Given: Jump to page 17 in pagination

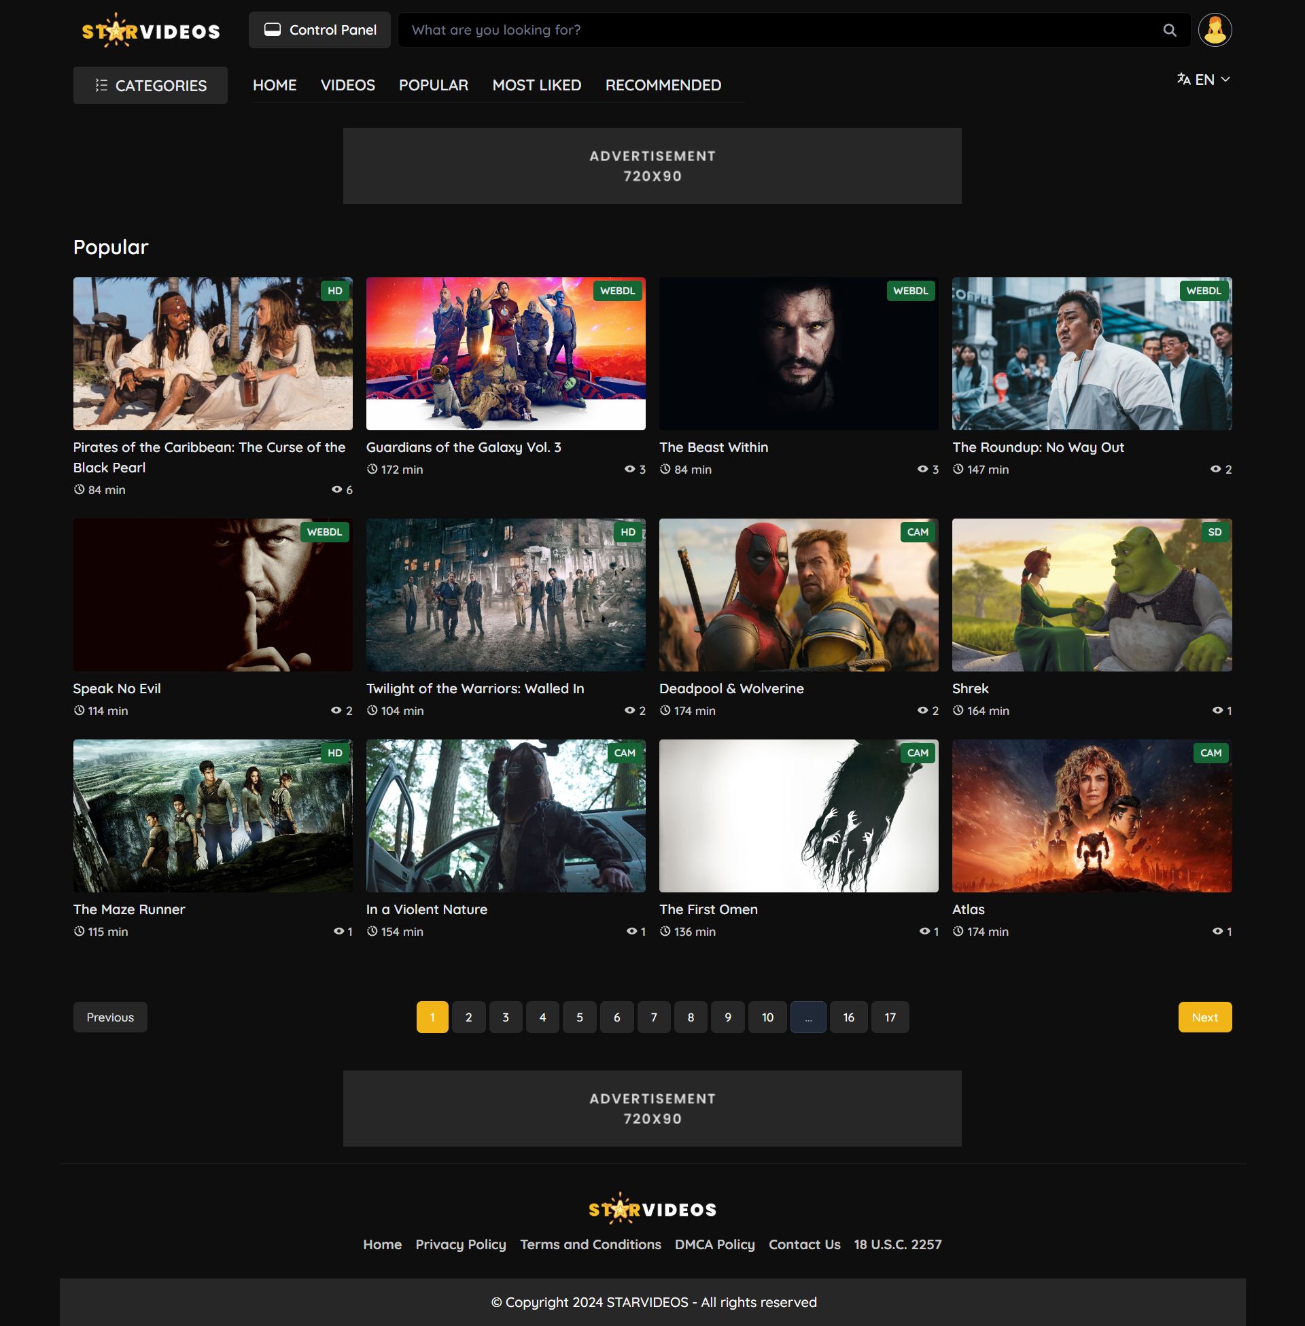Looking at the screenshot, I should 890,1017.
